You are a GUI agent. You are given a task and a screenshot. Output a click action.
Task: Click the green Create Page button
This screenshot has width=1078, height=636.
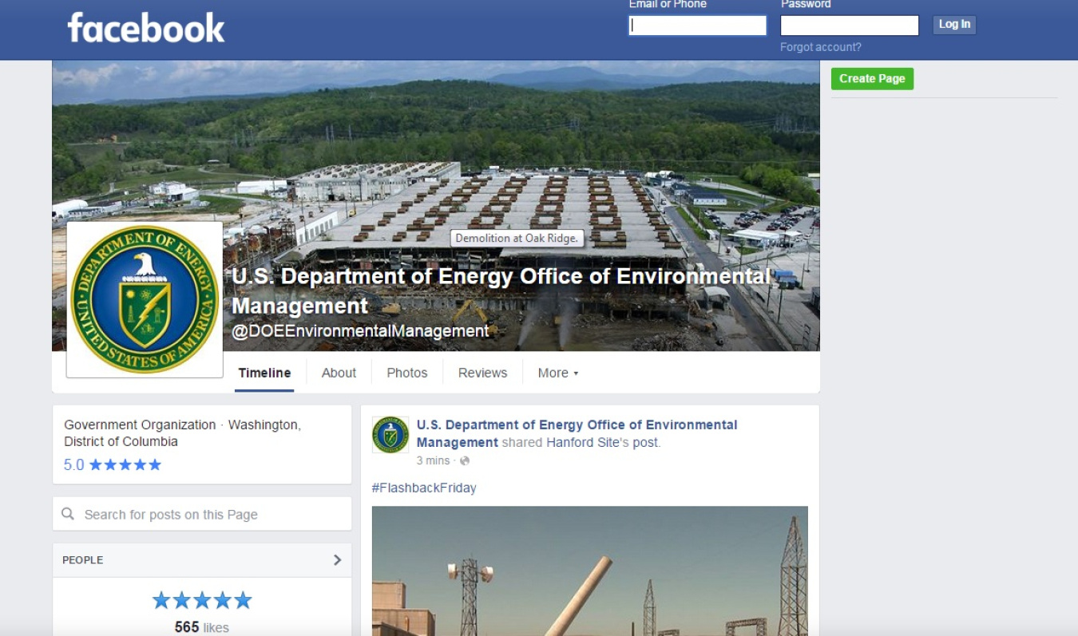(872, 78)
